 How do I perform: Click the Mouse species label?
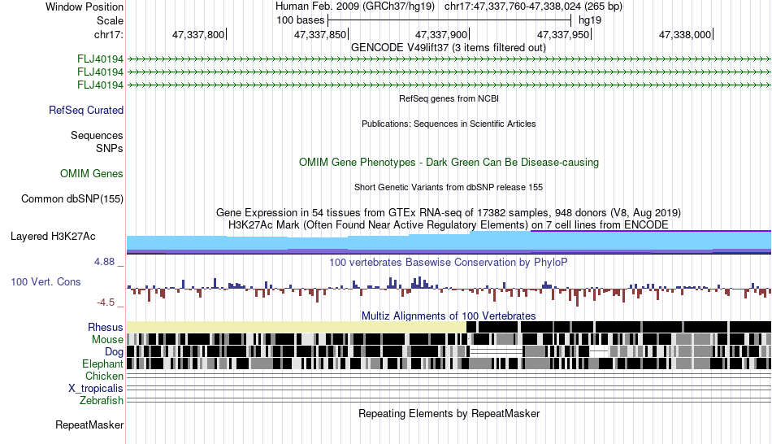[107, 340]
